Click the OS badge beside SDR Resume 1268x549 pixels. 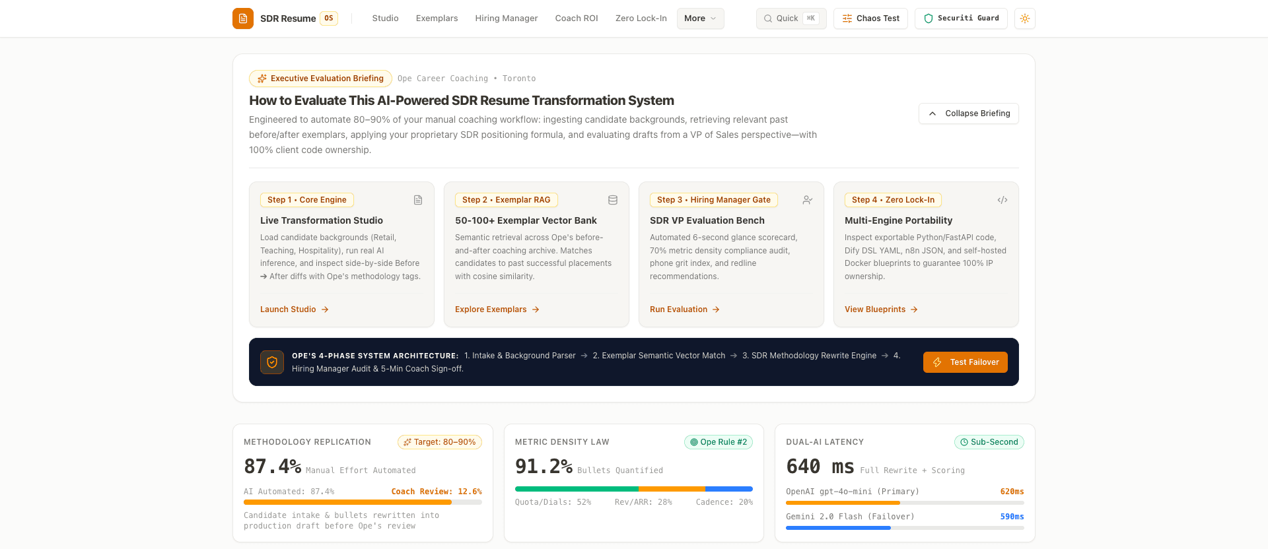[x=329, y=18]
